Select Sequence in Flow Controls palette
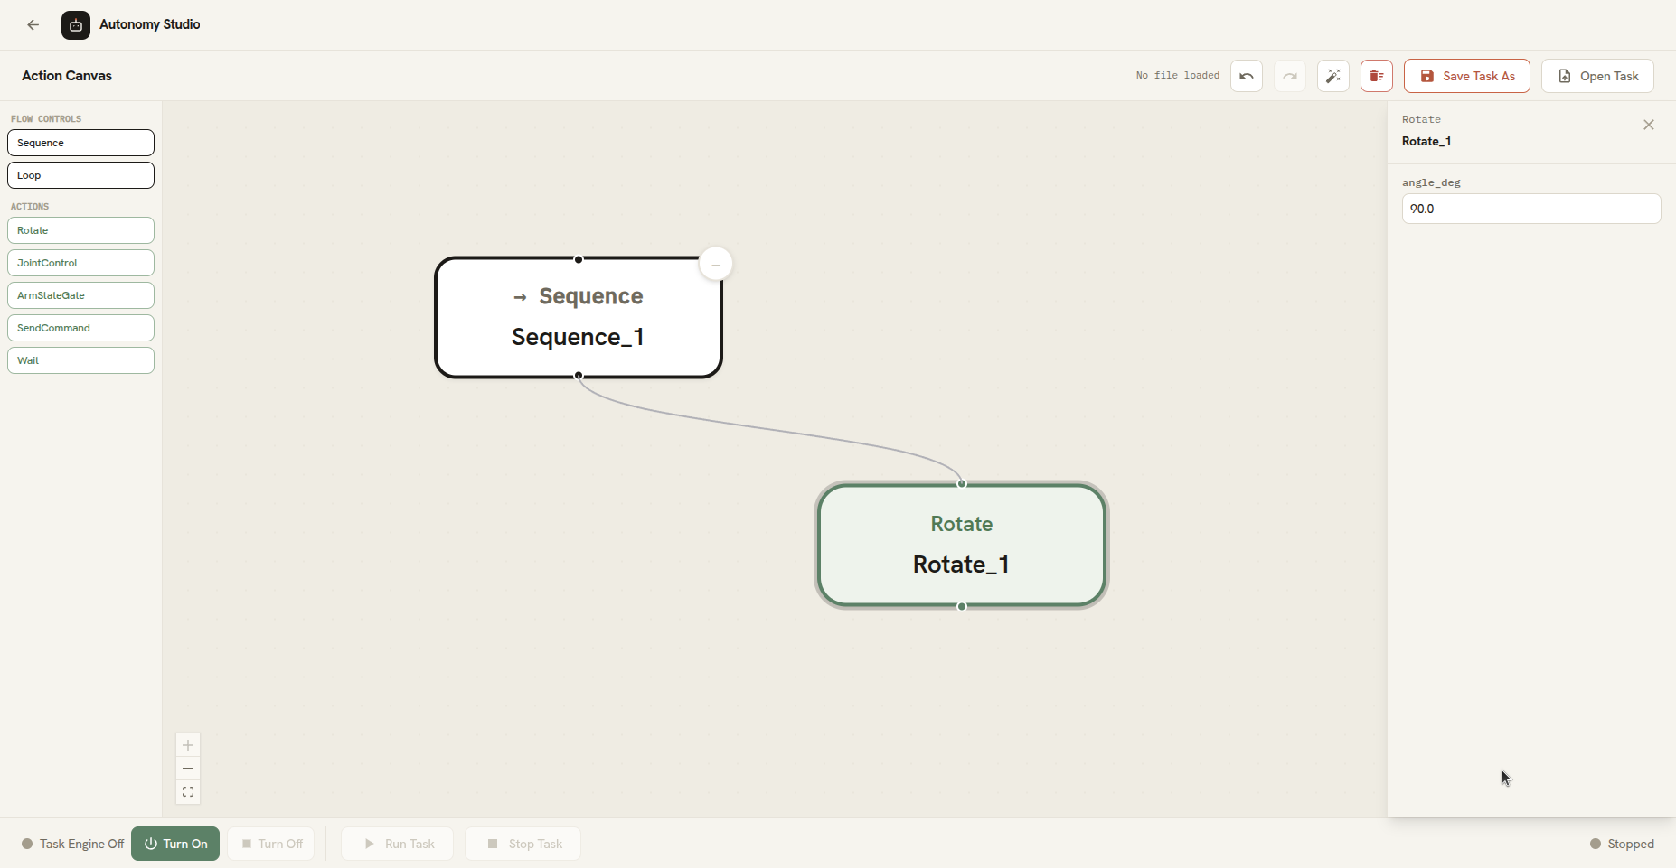 tap(80, 143)
